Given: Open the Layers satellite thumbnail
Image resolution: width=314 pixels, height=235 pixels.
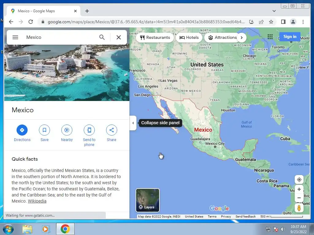Looking at the screenshot, I should pyautogui.click(x=147, y=200).
